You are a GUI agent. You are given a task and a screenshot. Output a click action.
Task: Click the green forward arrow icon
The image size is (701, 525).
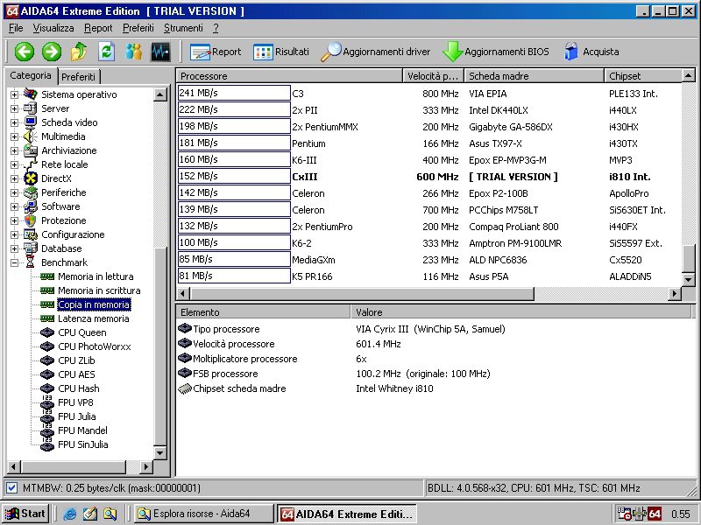click(x=51, y=52)
